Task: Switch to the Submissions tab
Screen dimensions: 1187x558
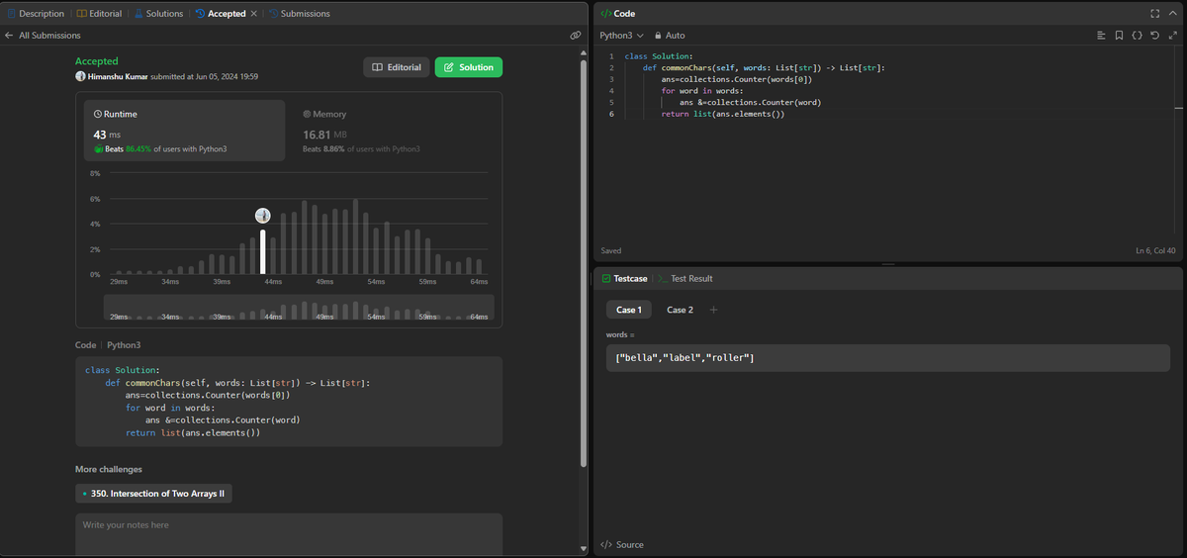Action: [x=299, y=14]
